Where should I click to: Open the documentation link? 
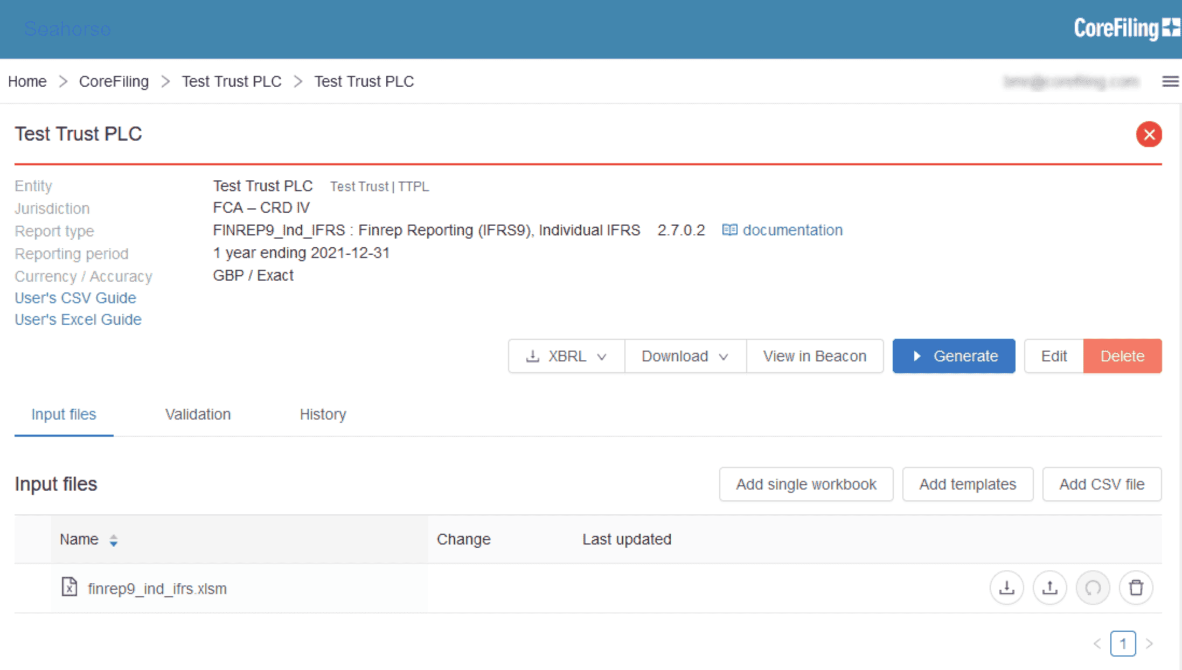click(792, 231)
